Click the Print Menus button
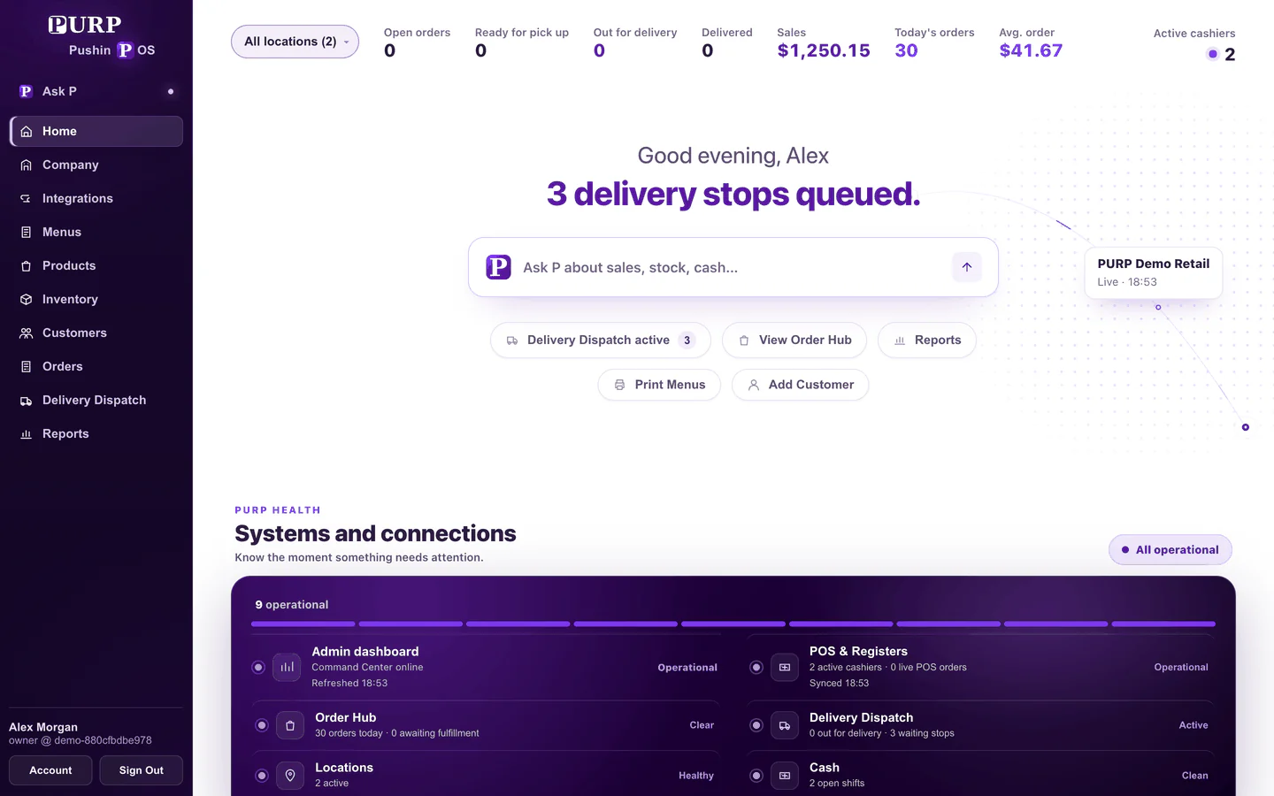The image size is (1274, 796). click(659, 385)
